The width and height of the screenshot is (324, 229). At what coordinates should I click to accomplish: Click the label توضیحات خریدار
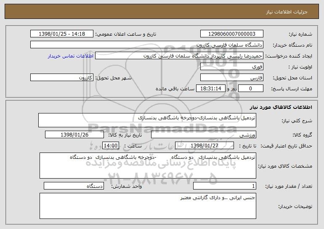pyautogui.click(x=295, y=206)
